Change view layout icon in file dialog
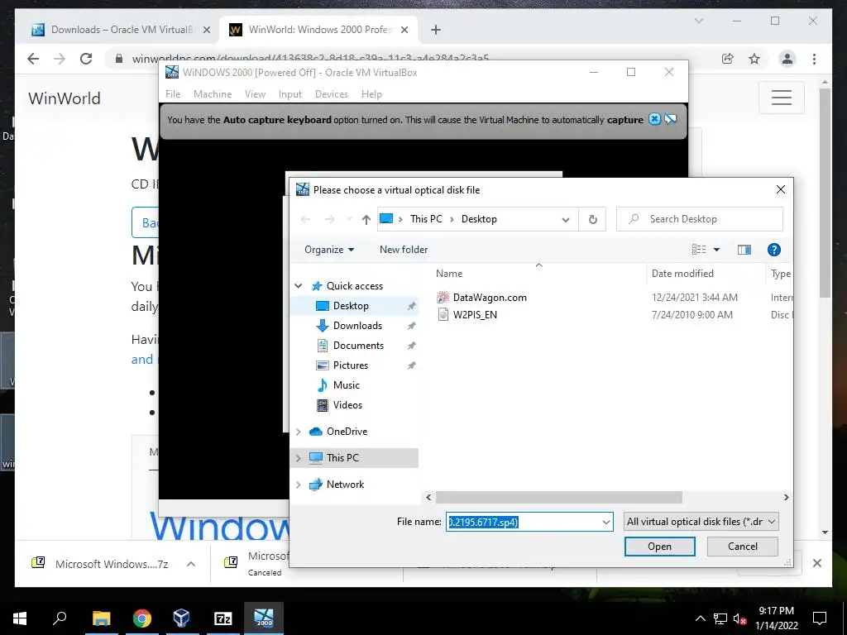The image size is (847, 635). click(x=699, y=250)
